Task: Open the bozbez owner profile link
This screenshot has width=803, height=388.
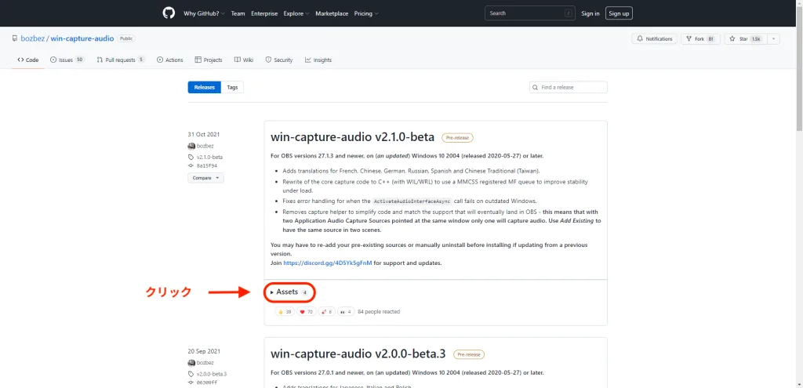Action: pos(33,38)
